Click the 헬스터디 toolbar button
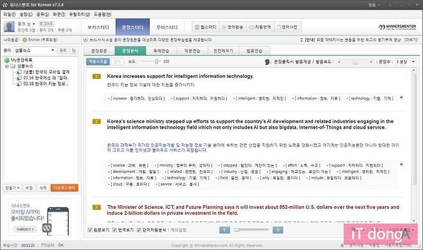This screenshot has width=423, height=250. 206,27
